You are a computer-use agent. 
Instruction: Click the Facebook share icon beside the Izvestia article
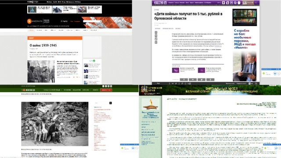156,32
